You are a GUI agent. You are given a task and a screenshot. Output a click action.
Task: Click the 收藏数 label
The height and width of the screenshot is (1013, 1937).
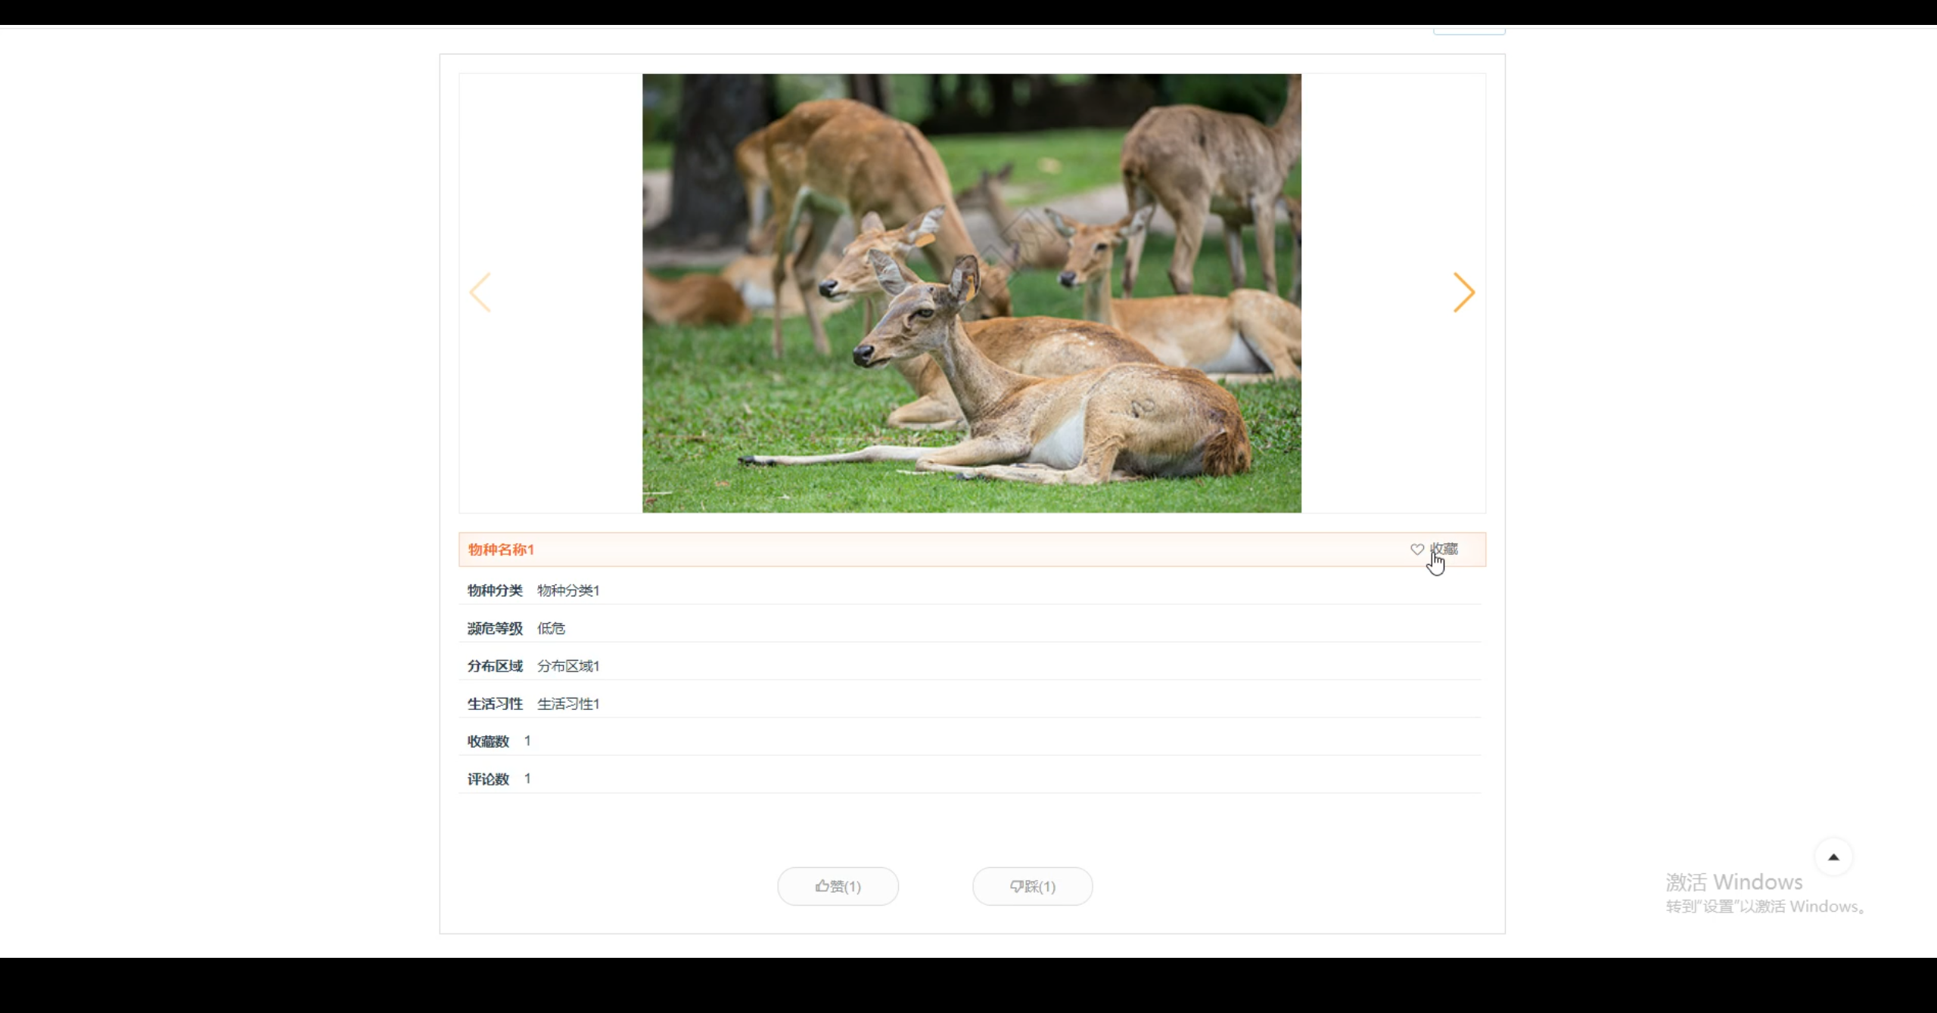(x=488, y=742)
